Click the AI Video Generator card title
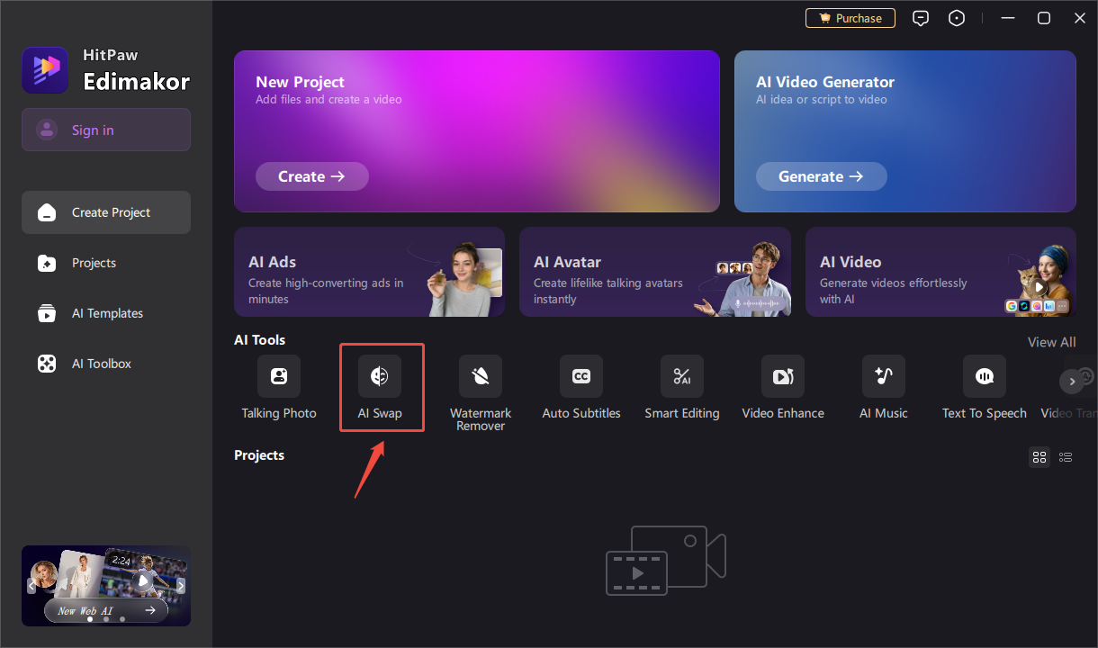Viewport: 1098px width, 648px height. tap(825, 82)
